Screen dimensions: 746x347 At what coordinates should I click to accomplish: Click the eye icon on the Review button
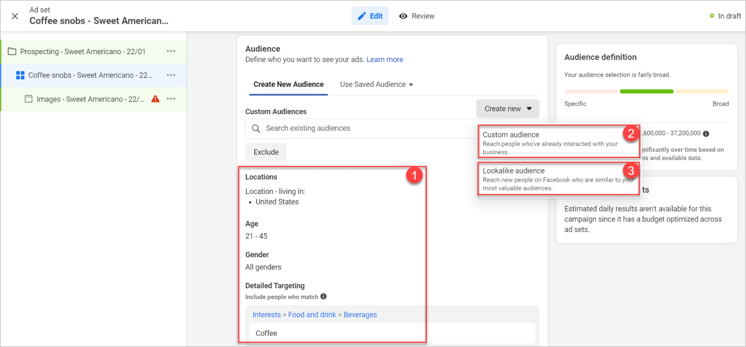pos(403,16)
